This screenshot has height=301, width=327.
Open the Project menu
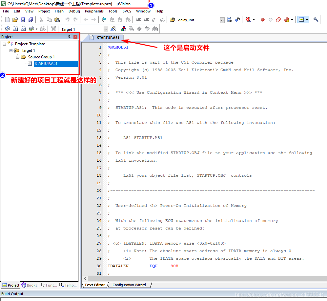(x=44, y=11)
